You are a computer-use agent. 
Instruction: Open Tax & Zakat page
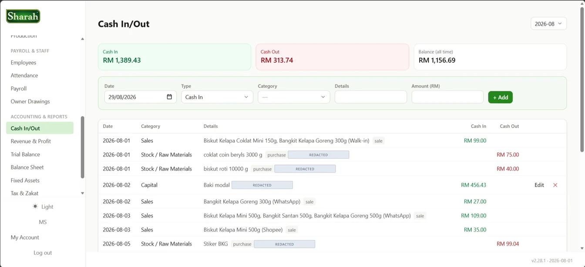(24, 194)
